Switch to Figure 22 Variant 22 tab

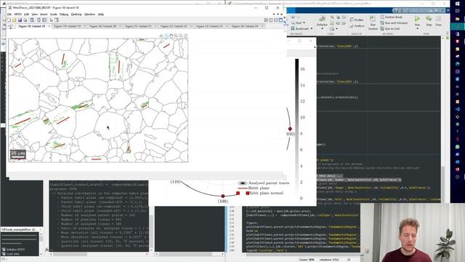[174, 26]
